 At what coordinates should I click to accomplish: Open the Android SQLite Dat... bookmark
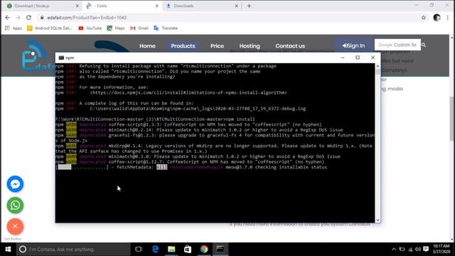coord(50,28)
